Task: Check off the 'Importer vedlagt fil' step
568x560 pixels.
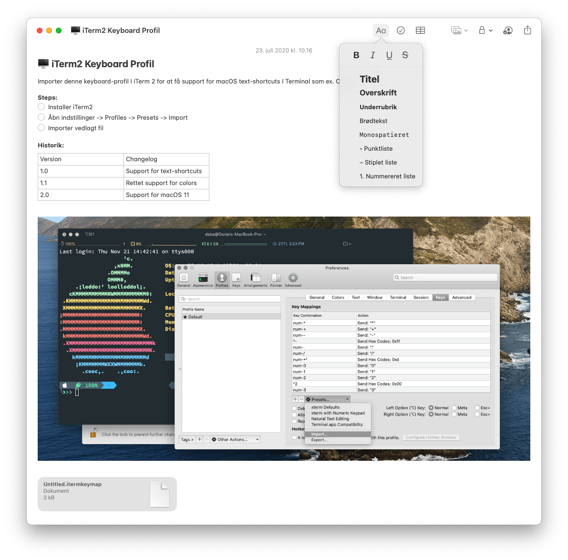Action: (x=41, y=128)
